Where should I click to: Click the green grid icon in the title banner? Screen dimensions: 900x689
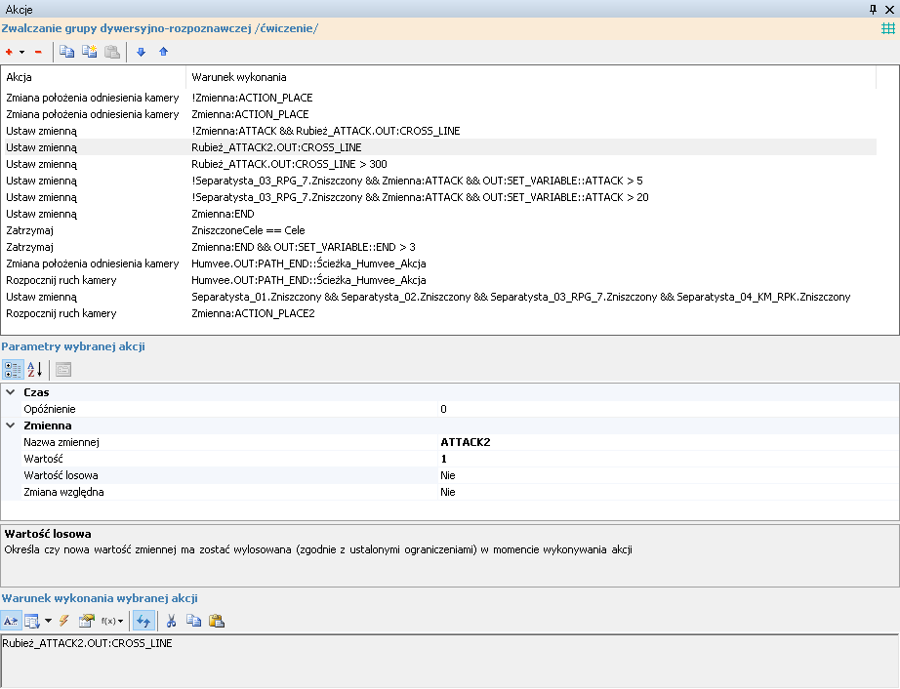coord(888,28)
